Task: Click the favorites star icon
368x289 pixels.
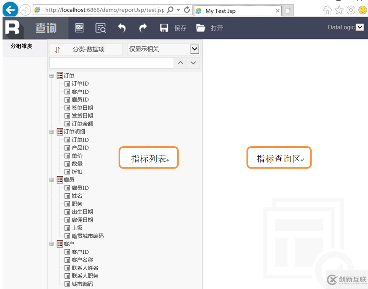Action: coord(339,10)
